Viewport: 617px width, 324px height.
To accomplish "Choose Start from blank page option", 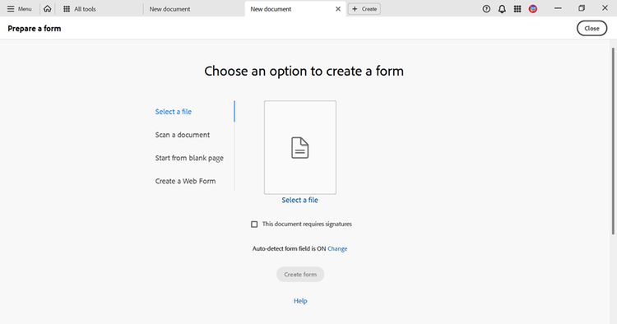I will tap(189, 158).
